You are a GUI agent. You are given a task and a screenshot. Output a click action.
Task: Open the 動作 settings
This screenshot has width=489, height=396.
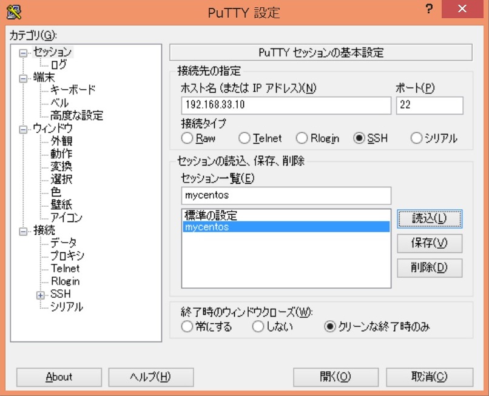(61, 153)
